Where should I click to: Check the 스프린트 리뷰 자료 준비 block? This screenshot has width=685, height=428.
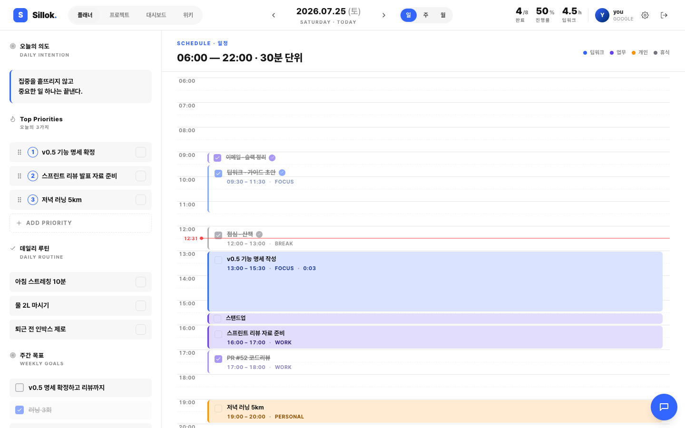[x=218, y=334]
